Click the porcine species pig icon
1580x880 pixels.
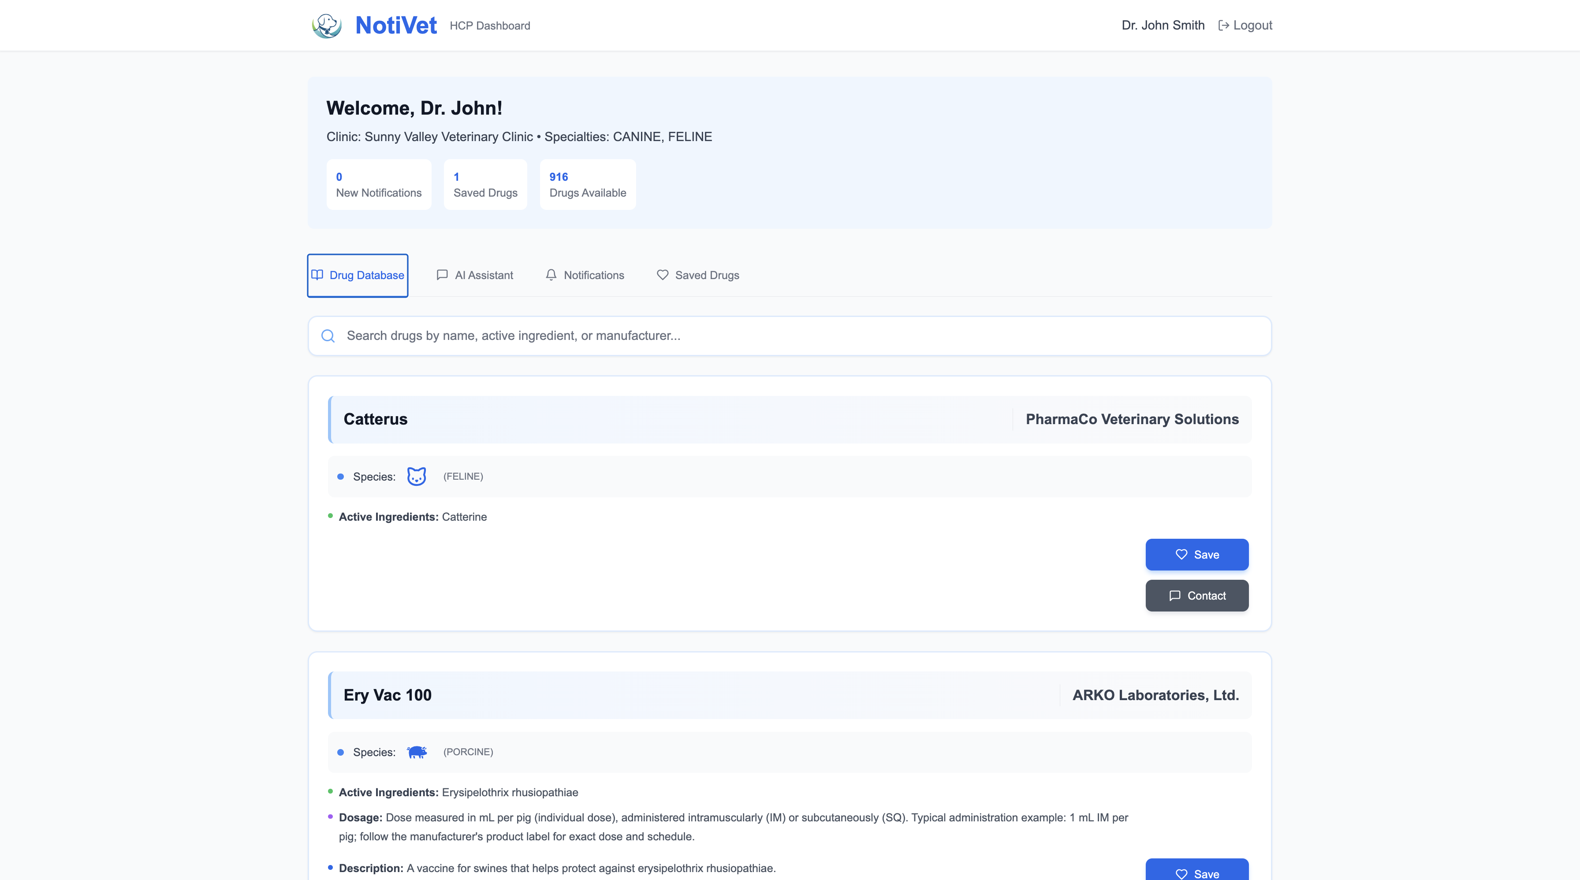[417, 752]
